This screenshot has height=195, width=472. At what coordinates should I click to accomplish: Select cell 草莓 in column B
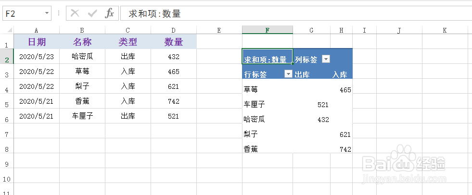[82, 72]
